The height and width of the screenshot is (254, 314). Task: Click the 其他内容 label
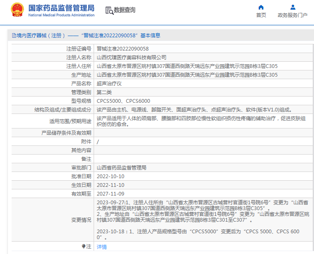(81, 150)
